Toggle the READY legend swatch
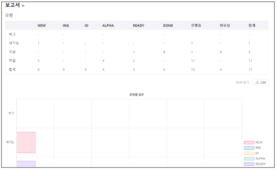The width and height of the screenshot is (277, 170). 249,164
